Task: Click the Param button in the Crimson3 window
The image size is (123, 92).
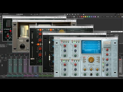Action: [x=55, y=17]
